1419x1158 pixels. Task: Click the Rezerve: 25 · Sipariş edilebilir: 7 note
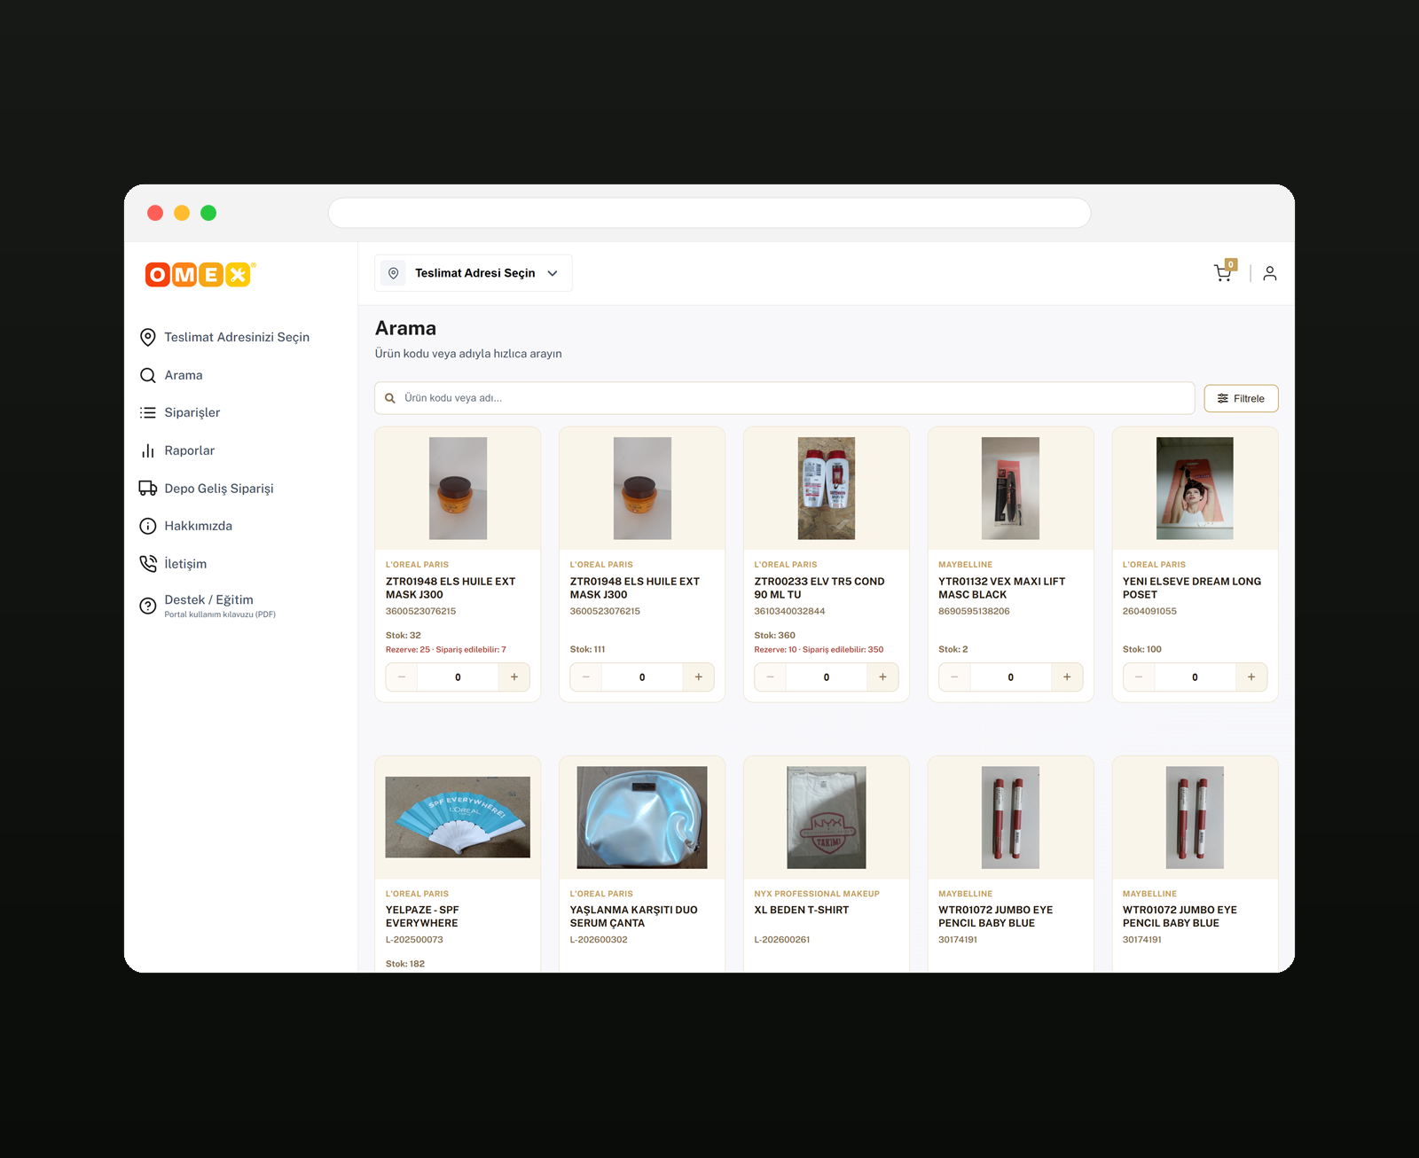(446, 650)
